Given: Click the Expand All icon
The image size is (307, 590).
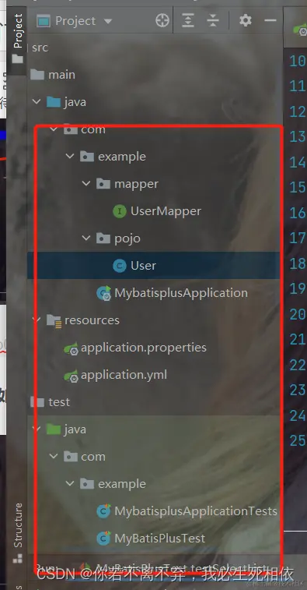Looking at the screenshot, I should tap(187, 21).
